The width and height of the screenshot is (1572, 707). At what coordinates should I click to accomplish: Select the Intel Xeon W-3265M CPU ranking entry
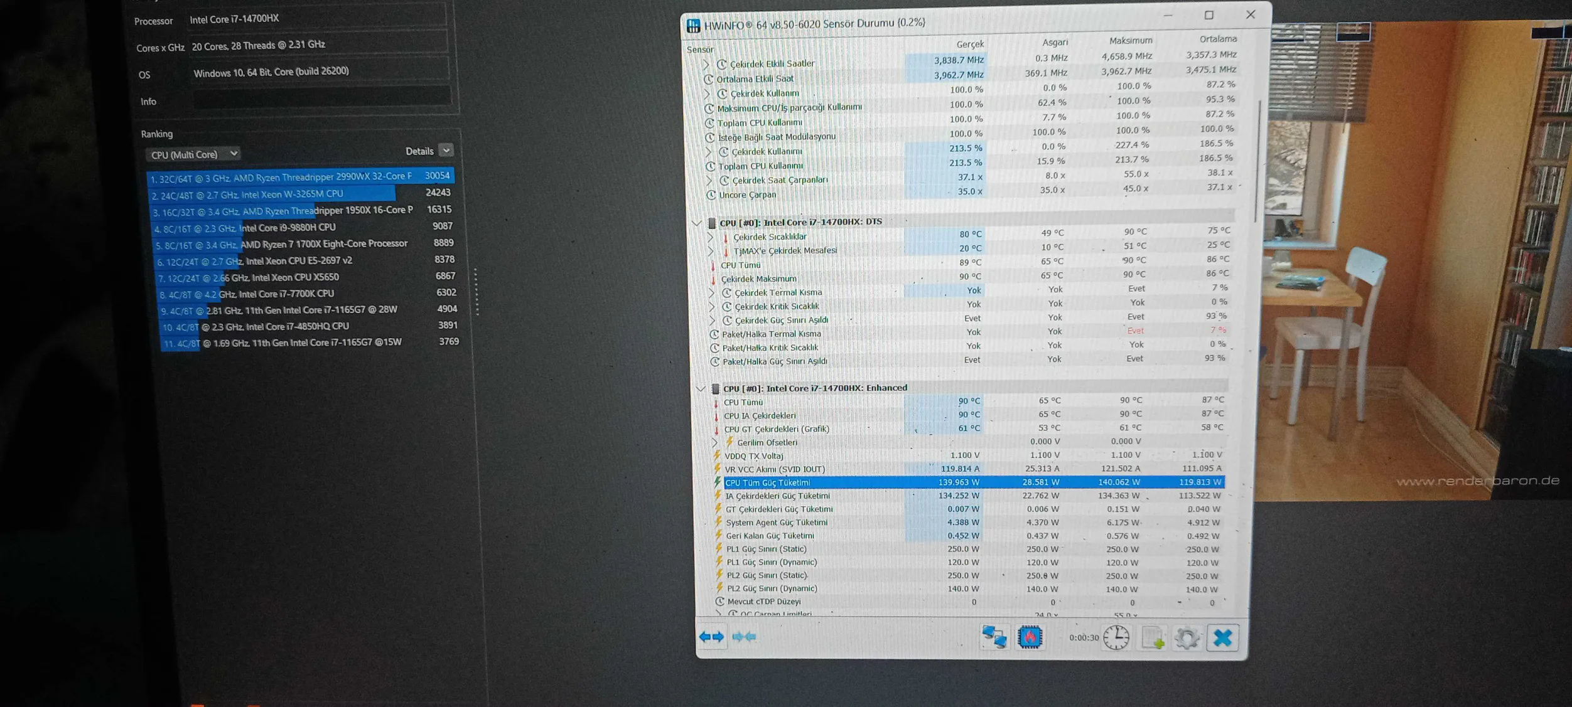(301, 194)
